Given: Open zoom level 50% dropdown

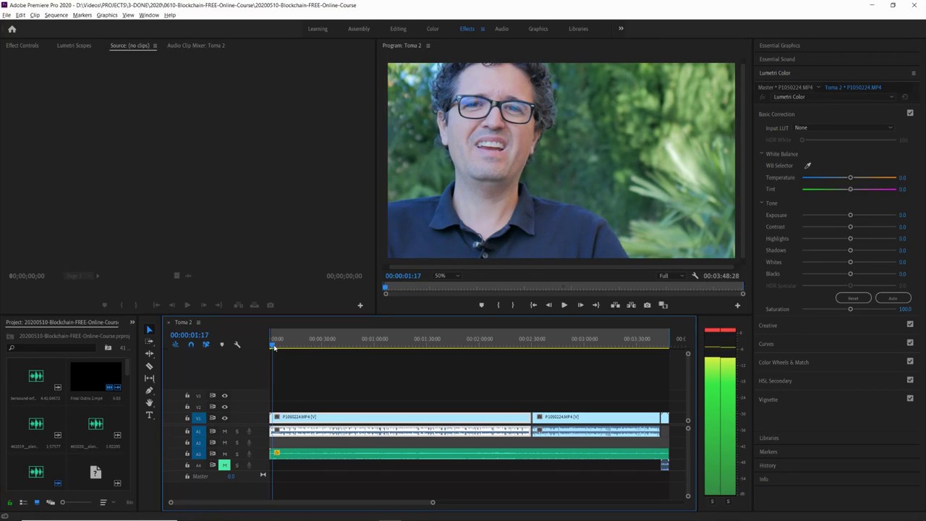Looking at the screenshot, I should [x=446, y=276].
